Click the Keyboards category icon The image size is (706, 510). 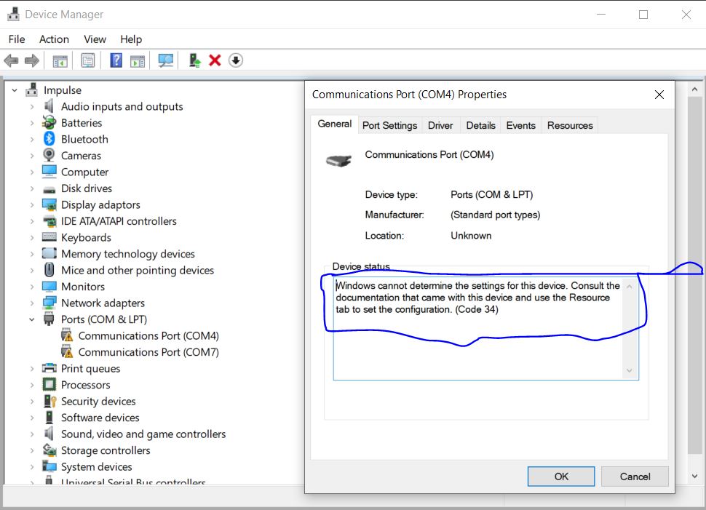pyautogui.click(x=49, y=236)
